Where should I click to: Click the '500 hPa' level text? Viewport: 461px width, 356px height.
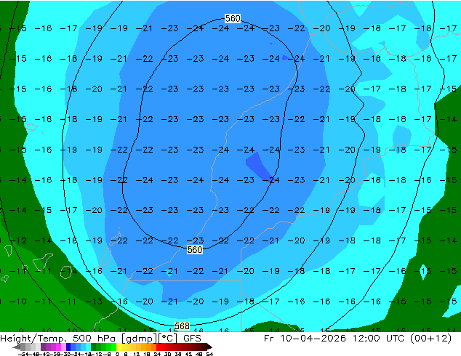tap(95, 339)
